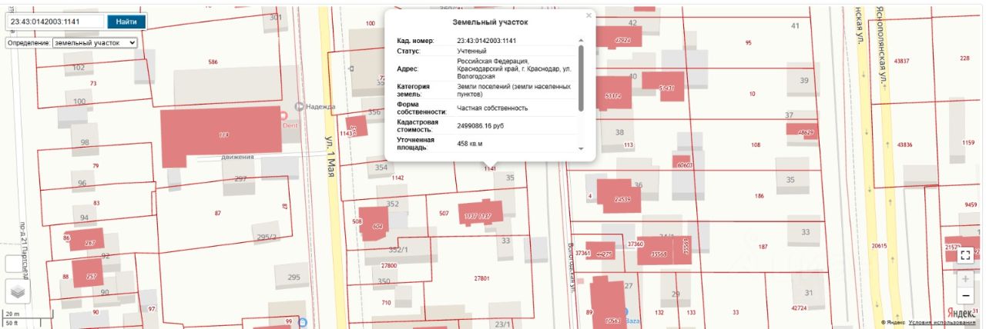Click the Найти search button

pyautogui.click(x=126, y=22)
